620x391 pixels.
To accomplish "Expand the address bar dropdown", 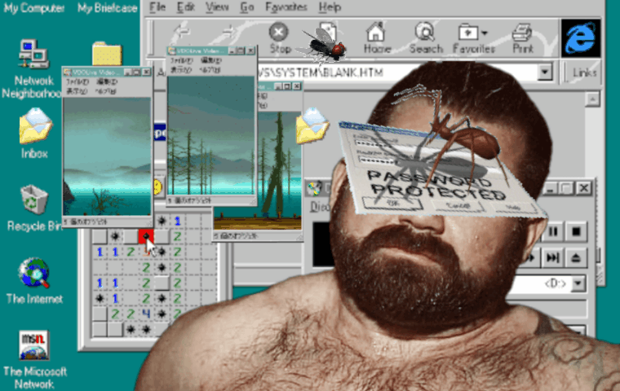I will (545, 72).
